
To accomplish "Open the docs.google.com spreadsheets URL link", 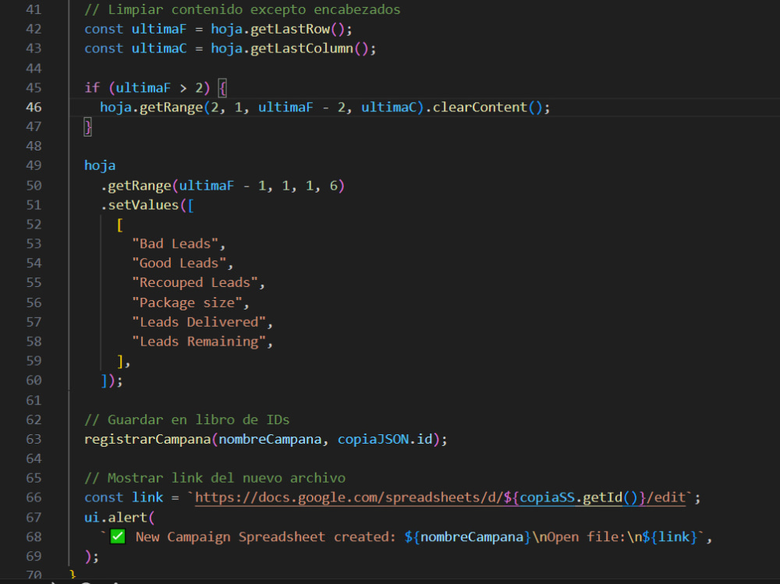I will coord(440,497).
